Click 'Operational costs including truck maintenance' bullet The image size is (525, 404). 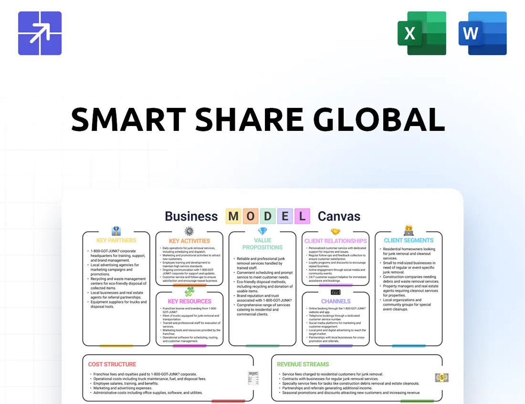(149, 379)
